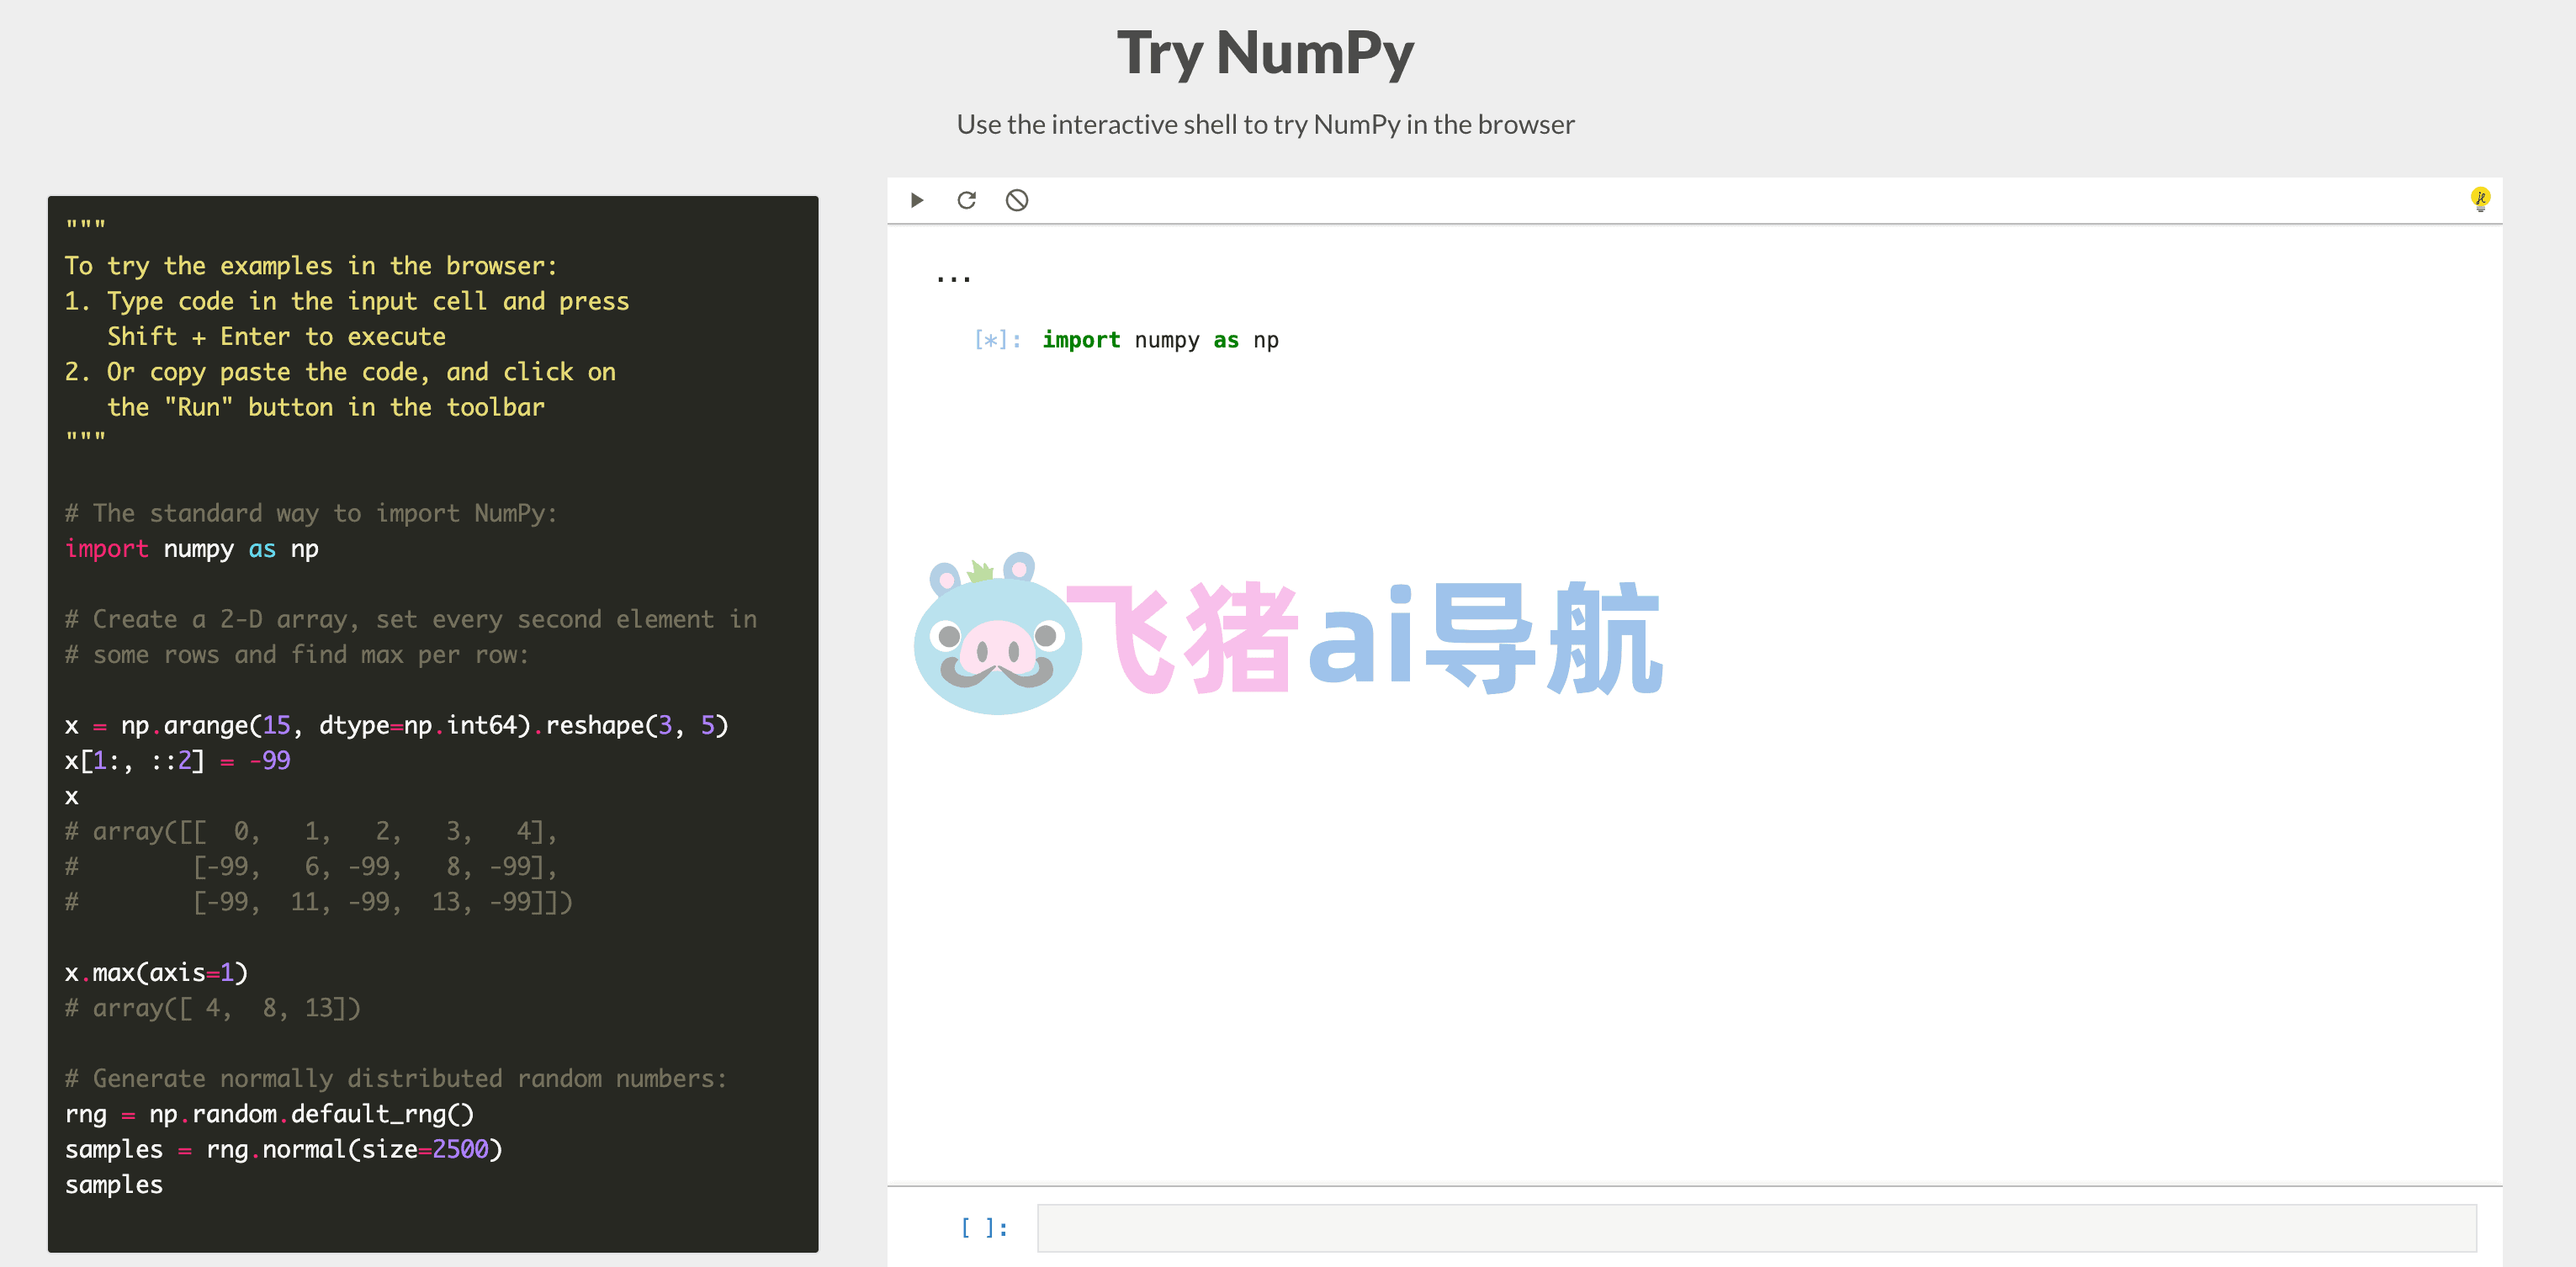
Task: Click the subtitle "Use the interactive shell to try NumPy in the browser"
Action: [1265, 124]
